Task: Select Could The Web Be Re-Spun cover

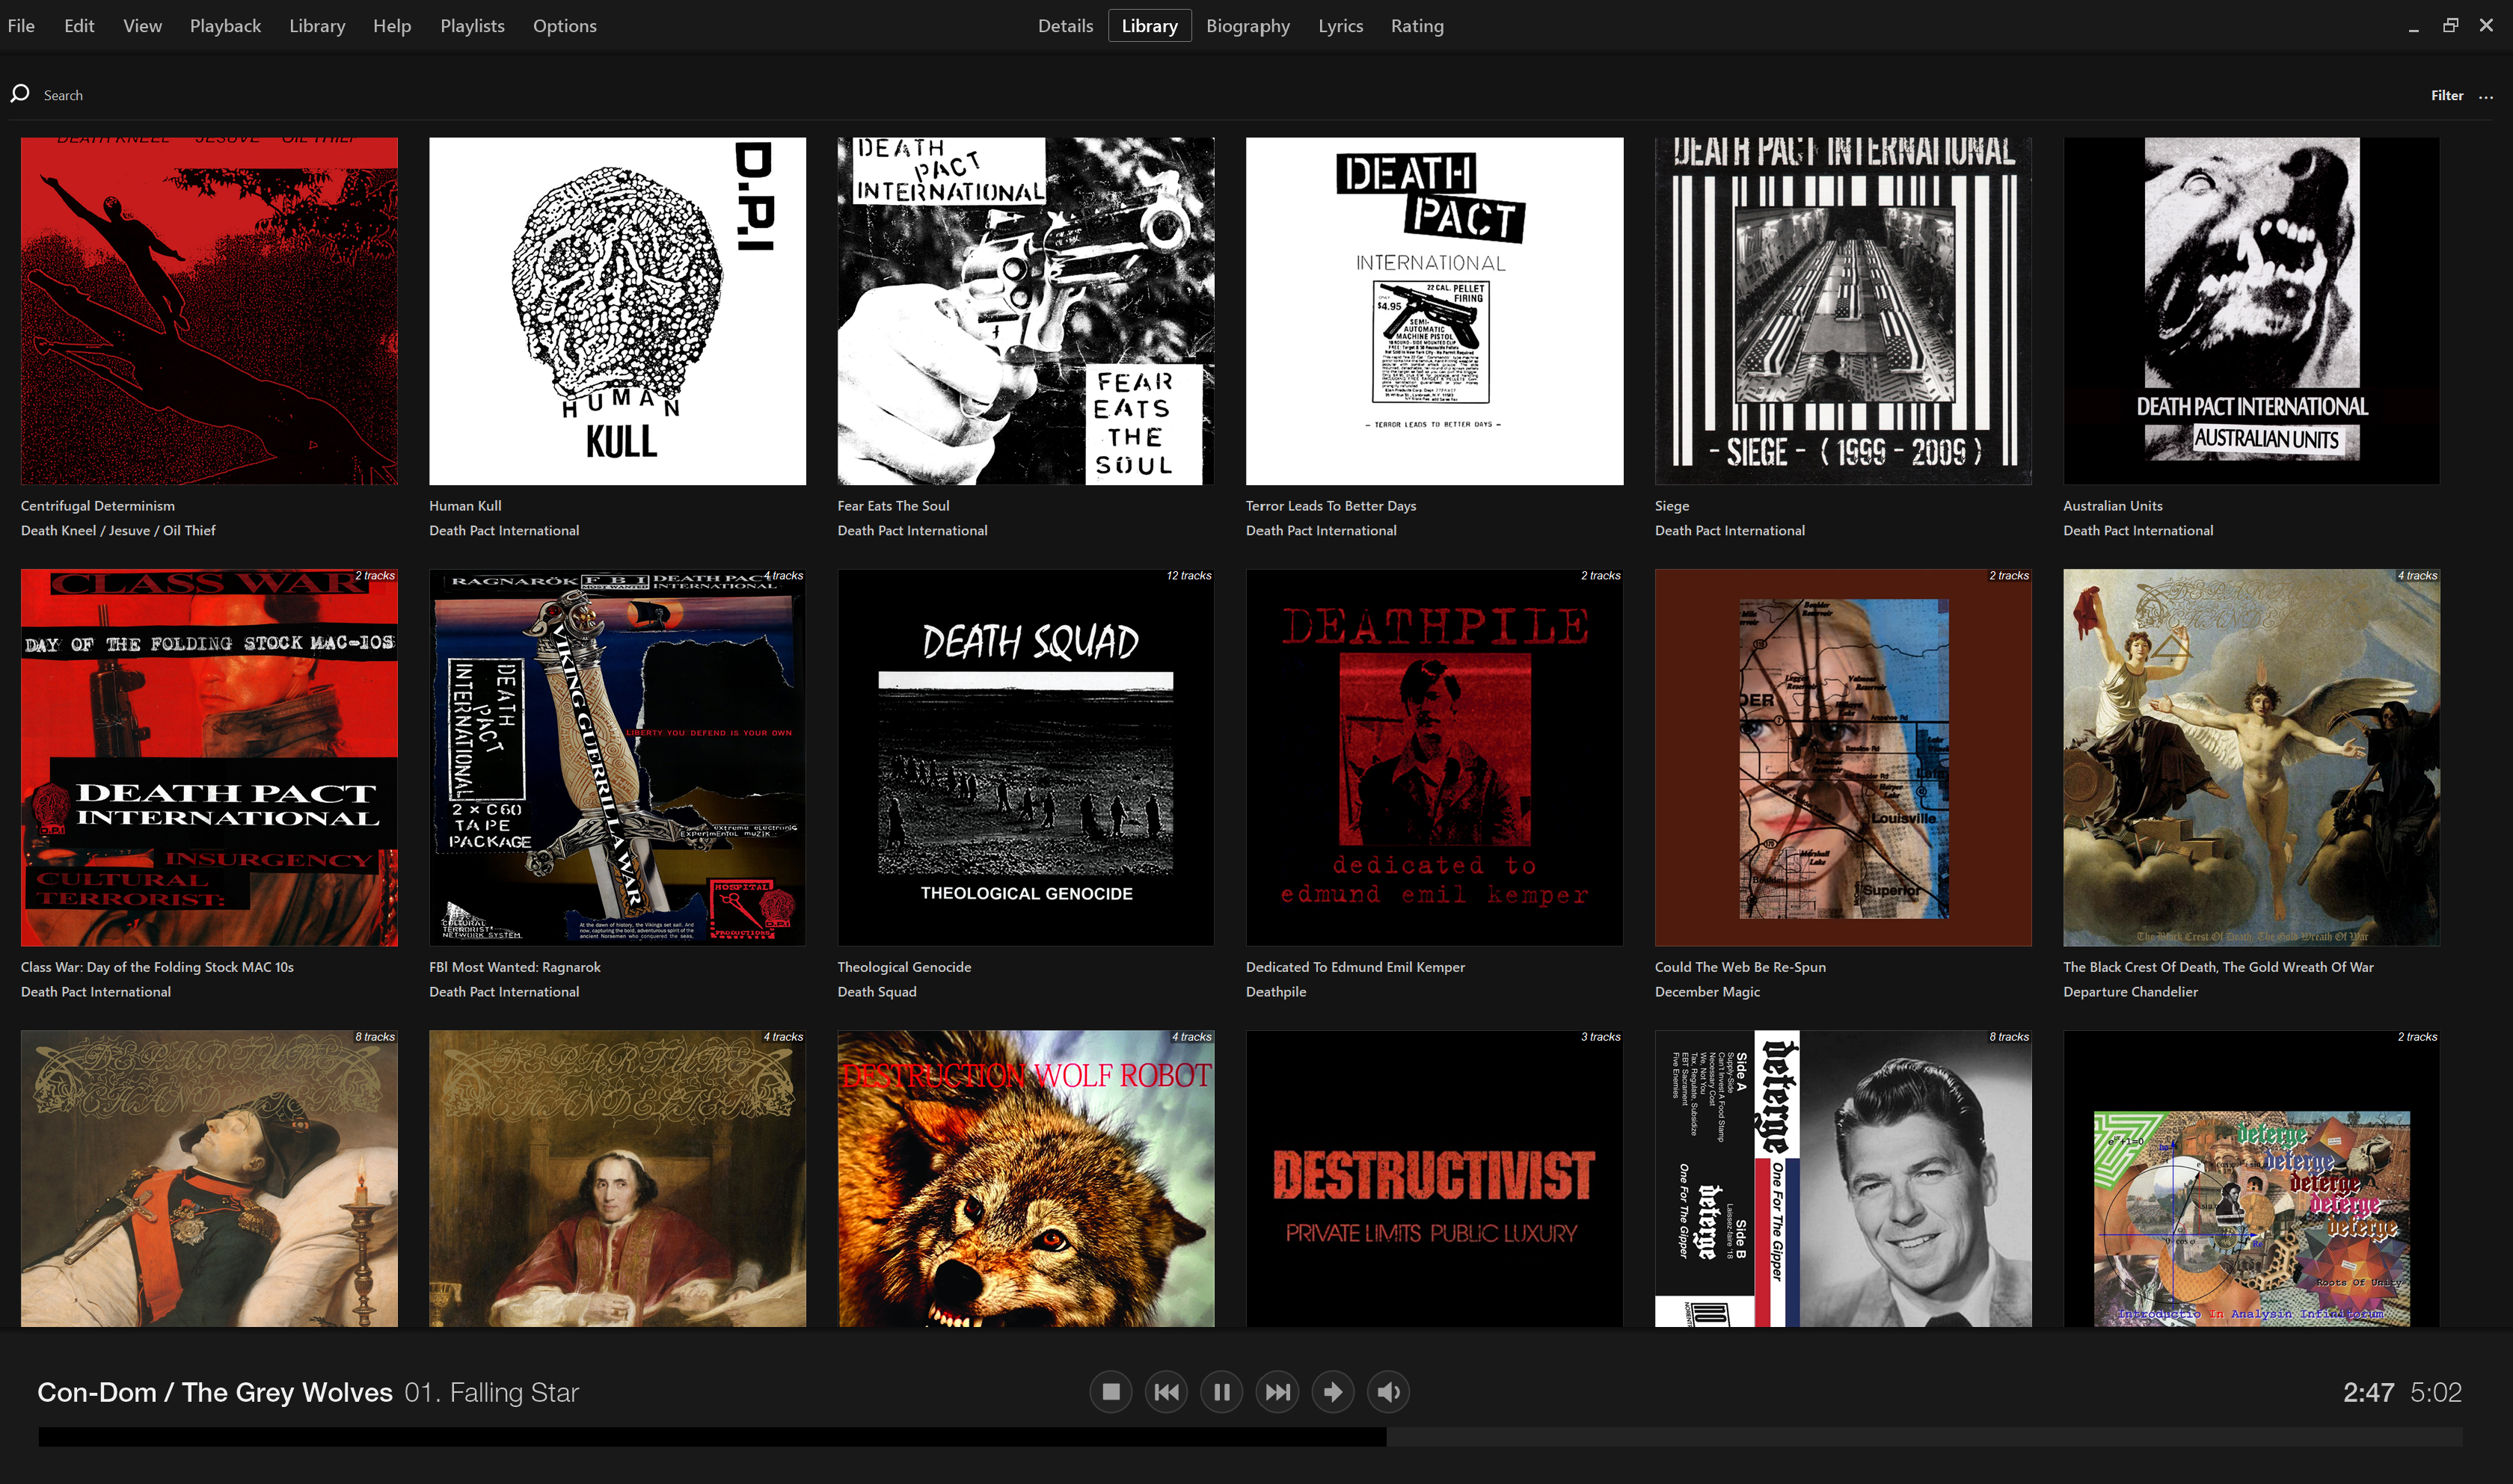Action: [x=1843, y=757]
